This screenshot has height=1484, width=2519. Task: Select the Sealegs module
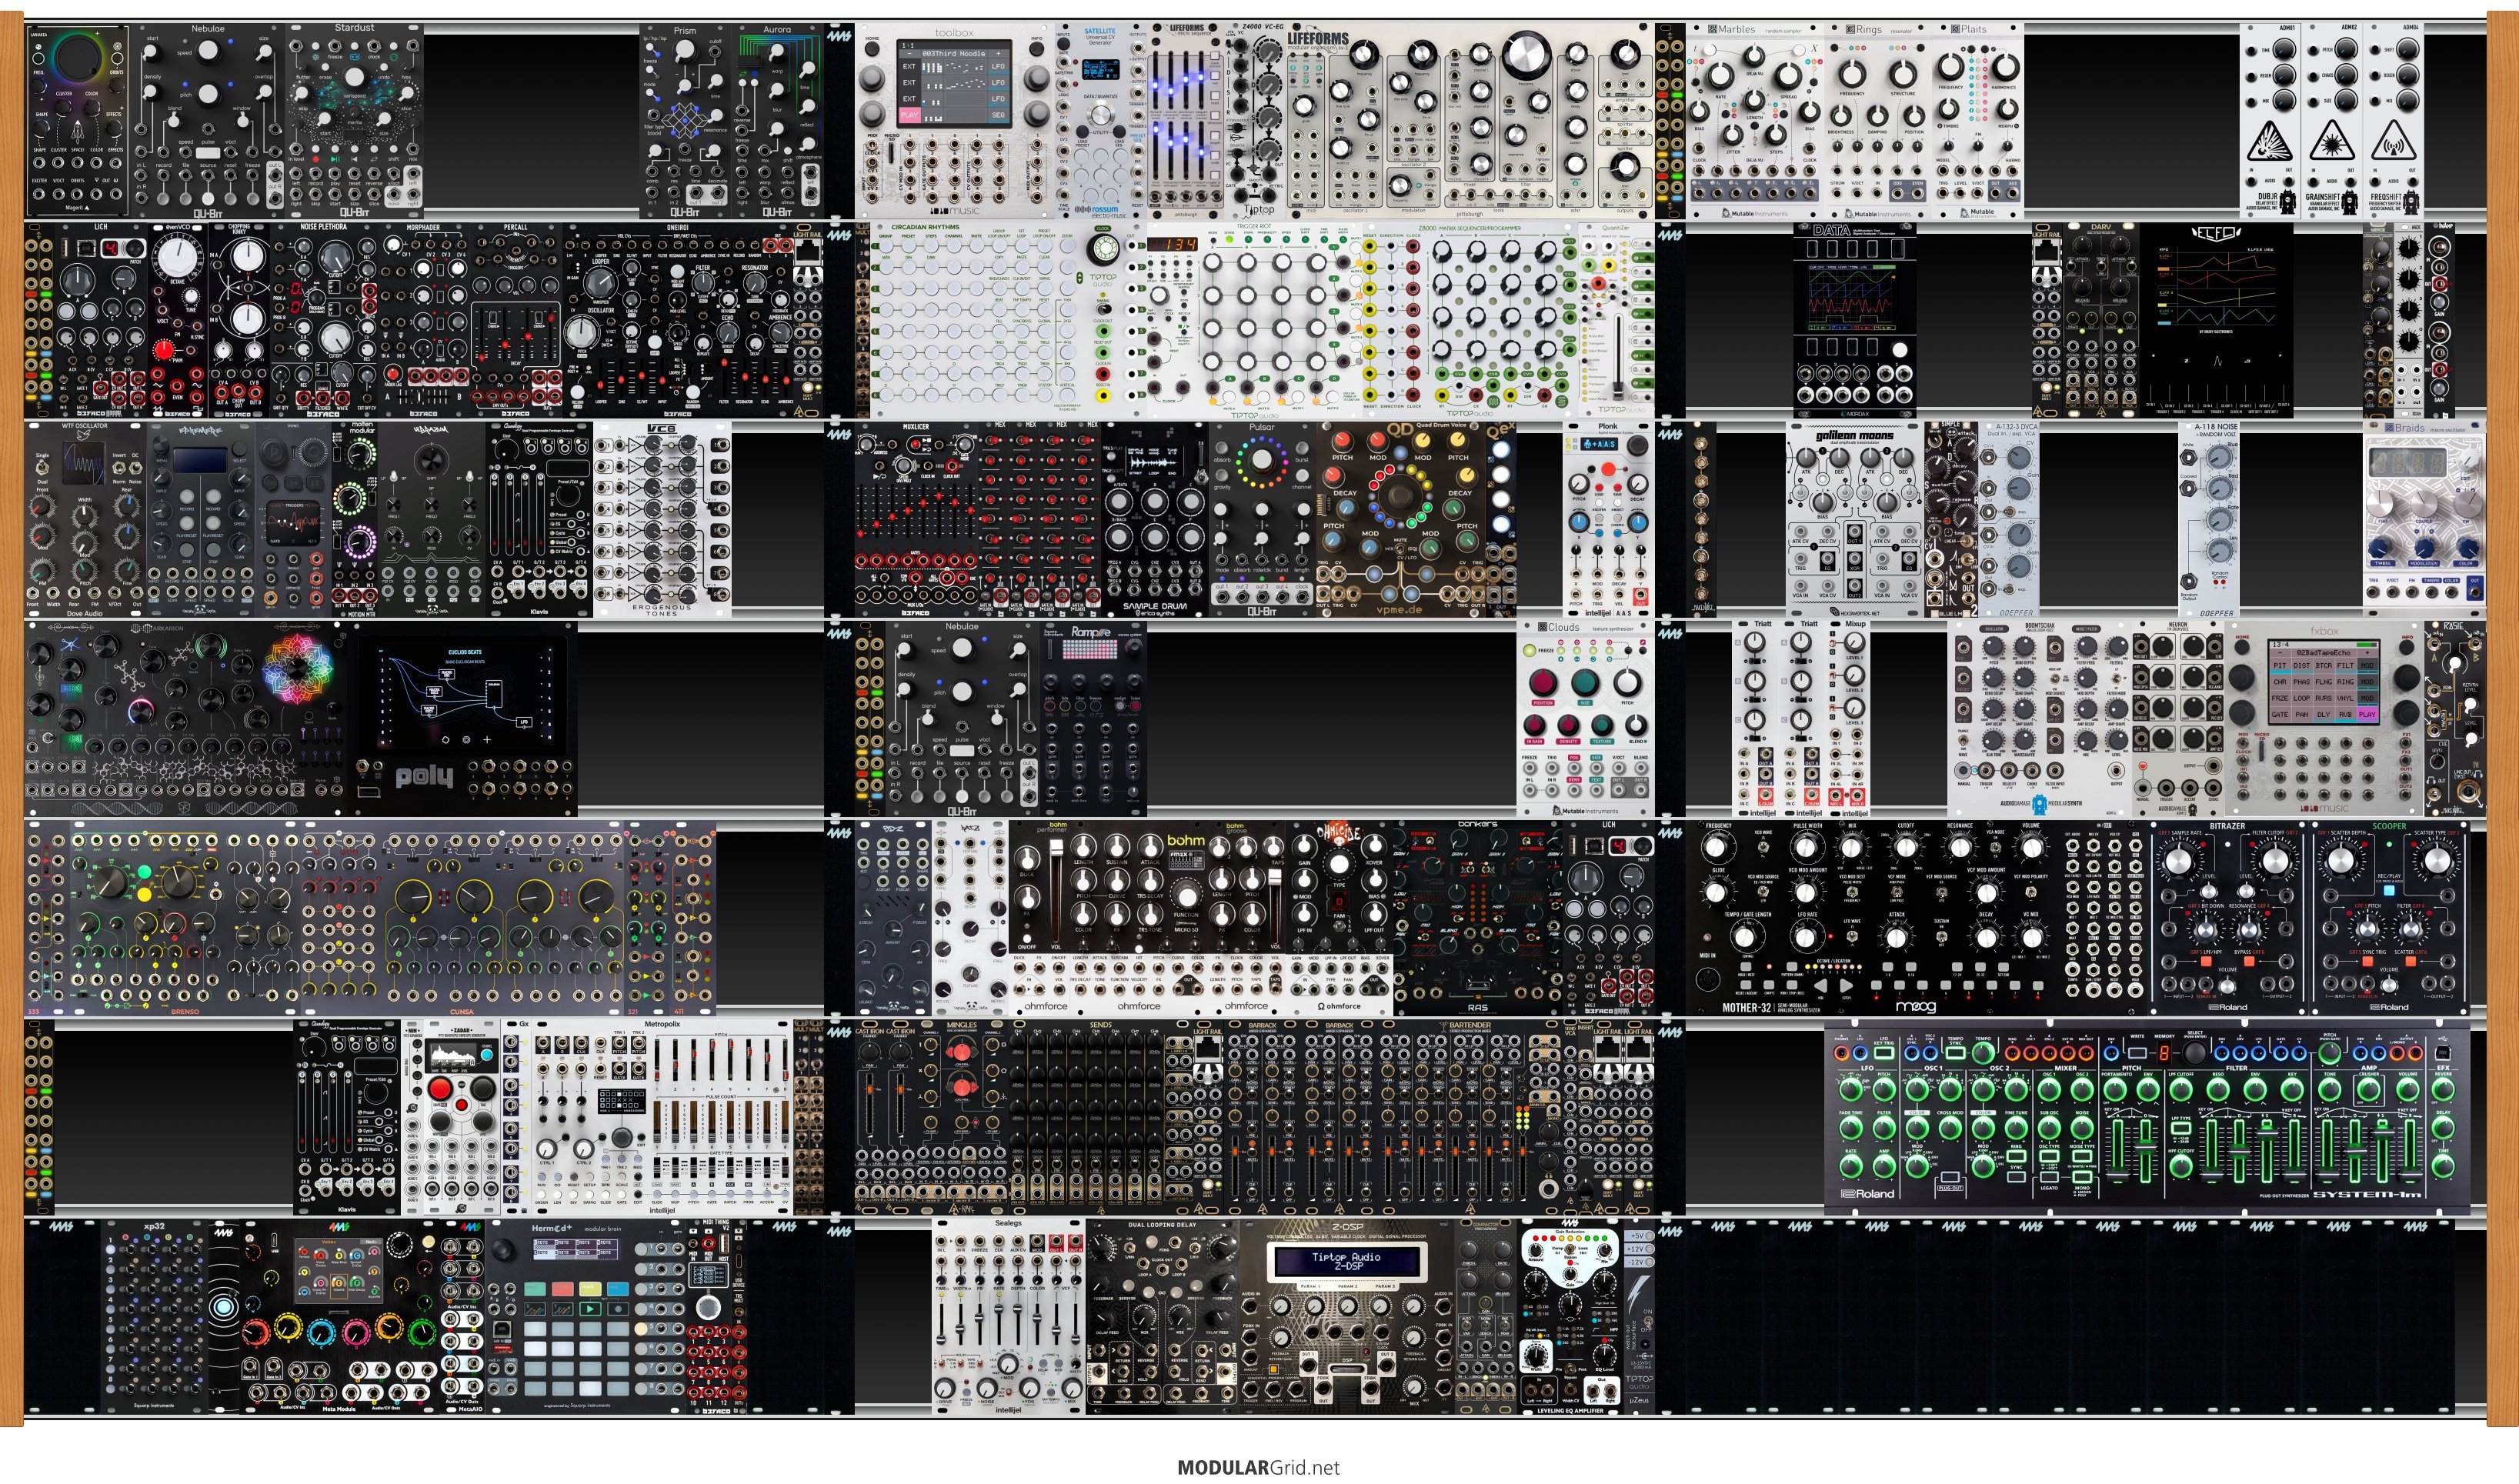[x=1008, y=1316]
